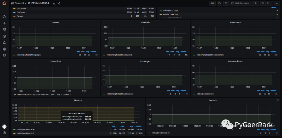Open the Consumers panel title menu
The image size is (282, 138).
[235, 23]
